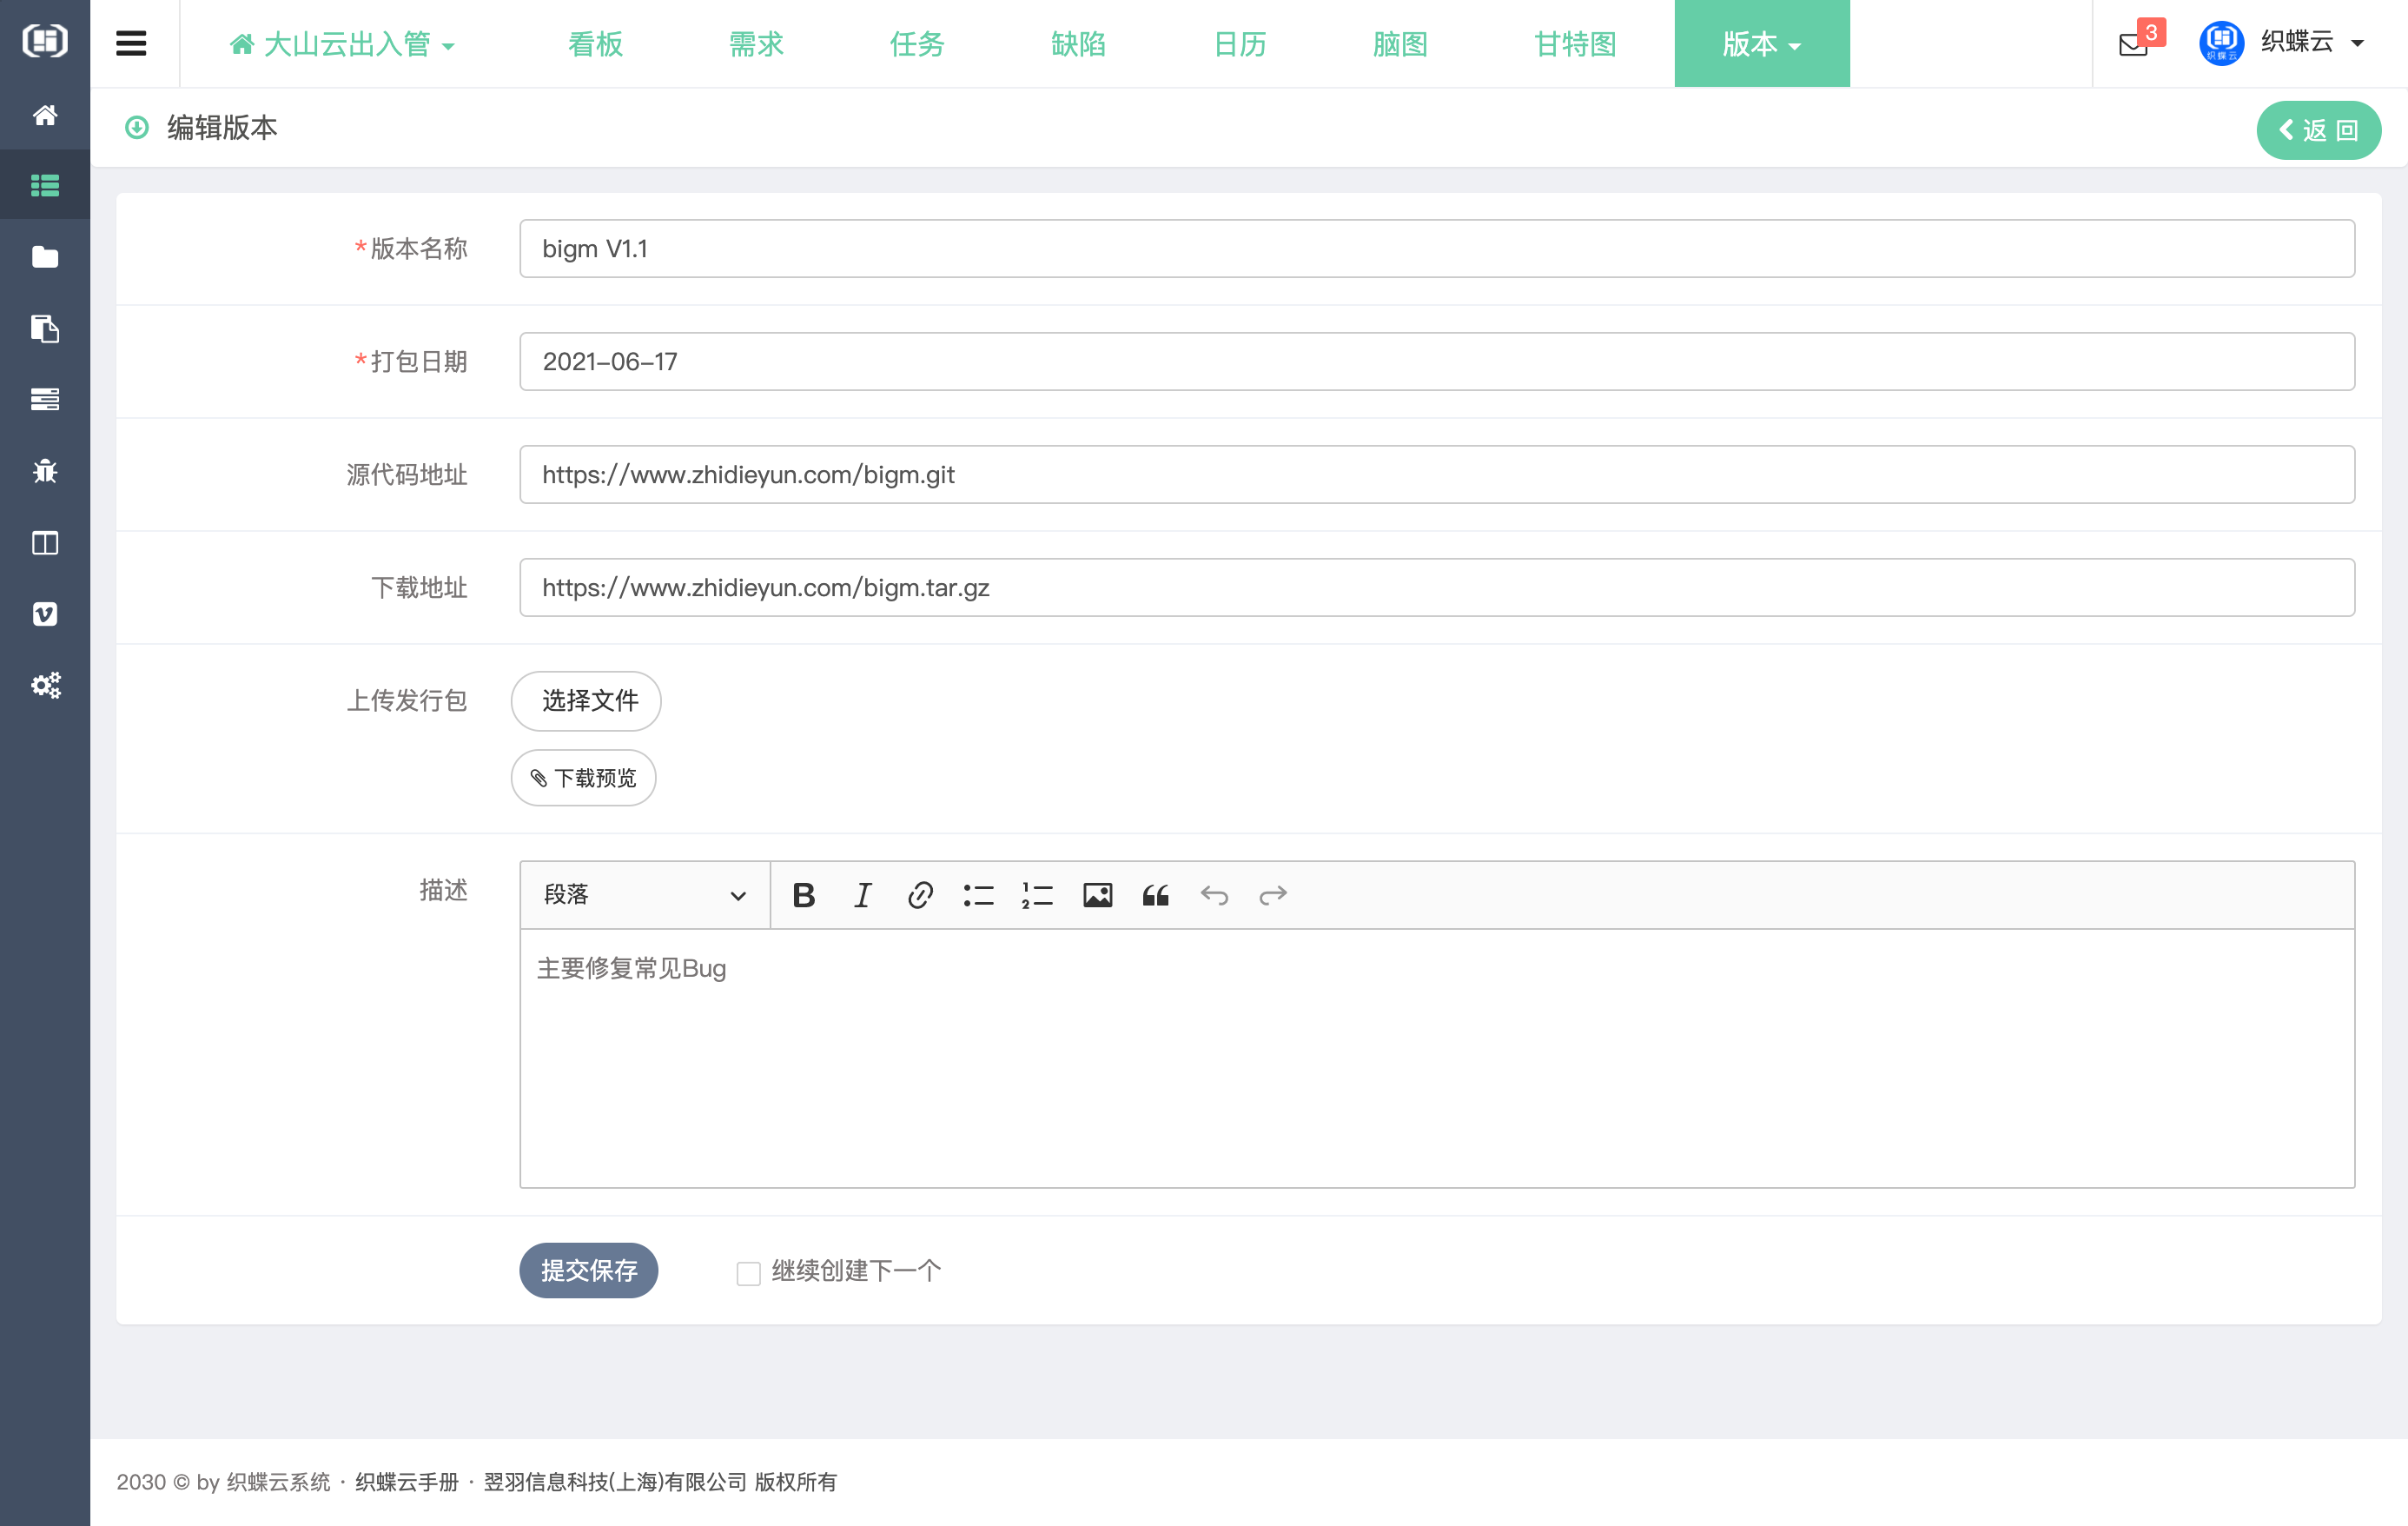
Task: Insert image into description editor
Action: [1097, 894]
